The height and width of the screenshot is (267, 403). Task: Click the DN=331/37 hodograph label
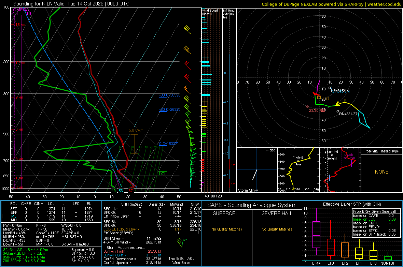coord(348,114)
